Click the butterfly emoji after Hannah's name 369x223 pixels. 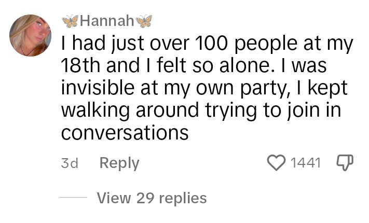(144, 21)
